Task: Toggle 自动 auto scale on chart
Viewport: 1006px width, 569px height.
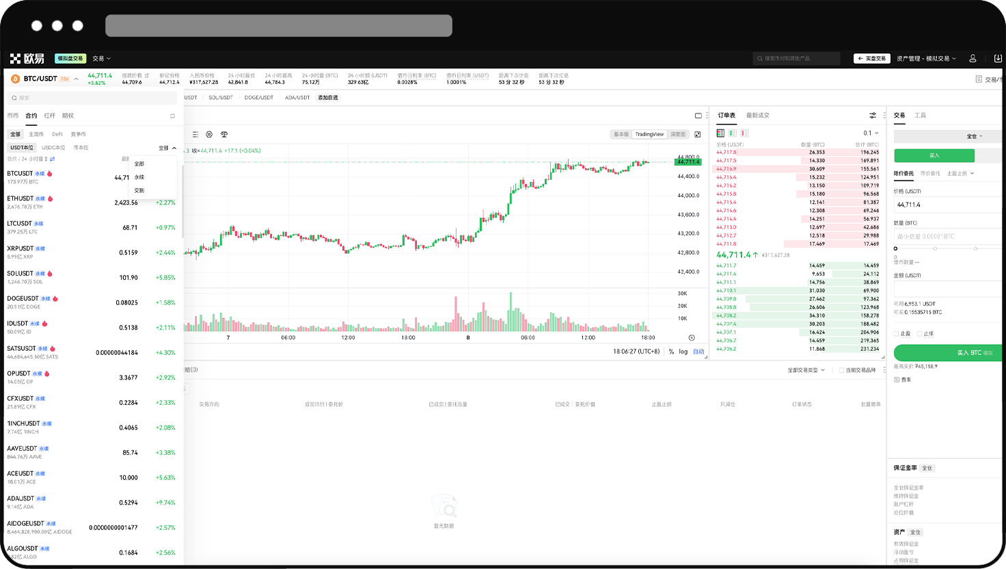Action: pyautogui.click(x=698, y=352)
